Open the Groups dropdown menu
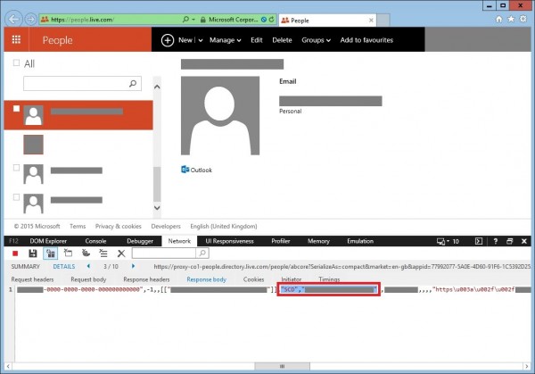The image size is (535, 374). click(x=316, y=40)
